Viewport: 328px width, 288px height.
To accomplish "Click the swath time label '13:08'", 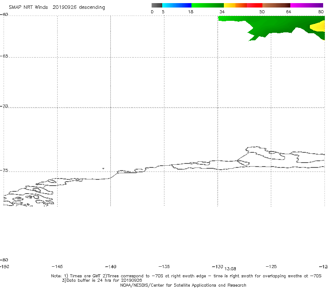I will click(x=230, y=269).
